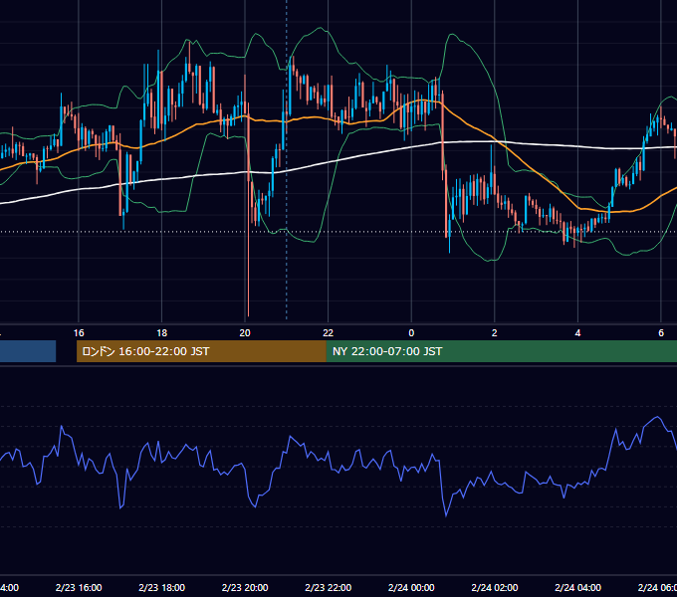
Task: Click the 2/24 02:00 date label
Action: click(495, 587)
